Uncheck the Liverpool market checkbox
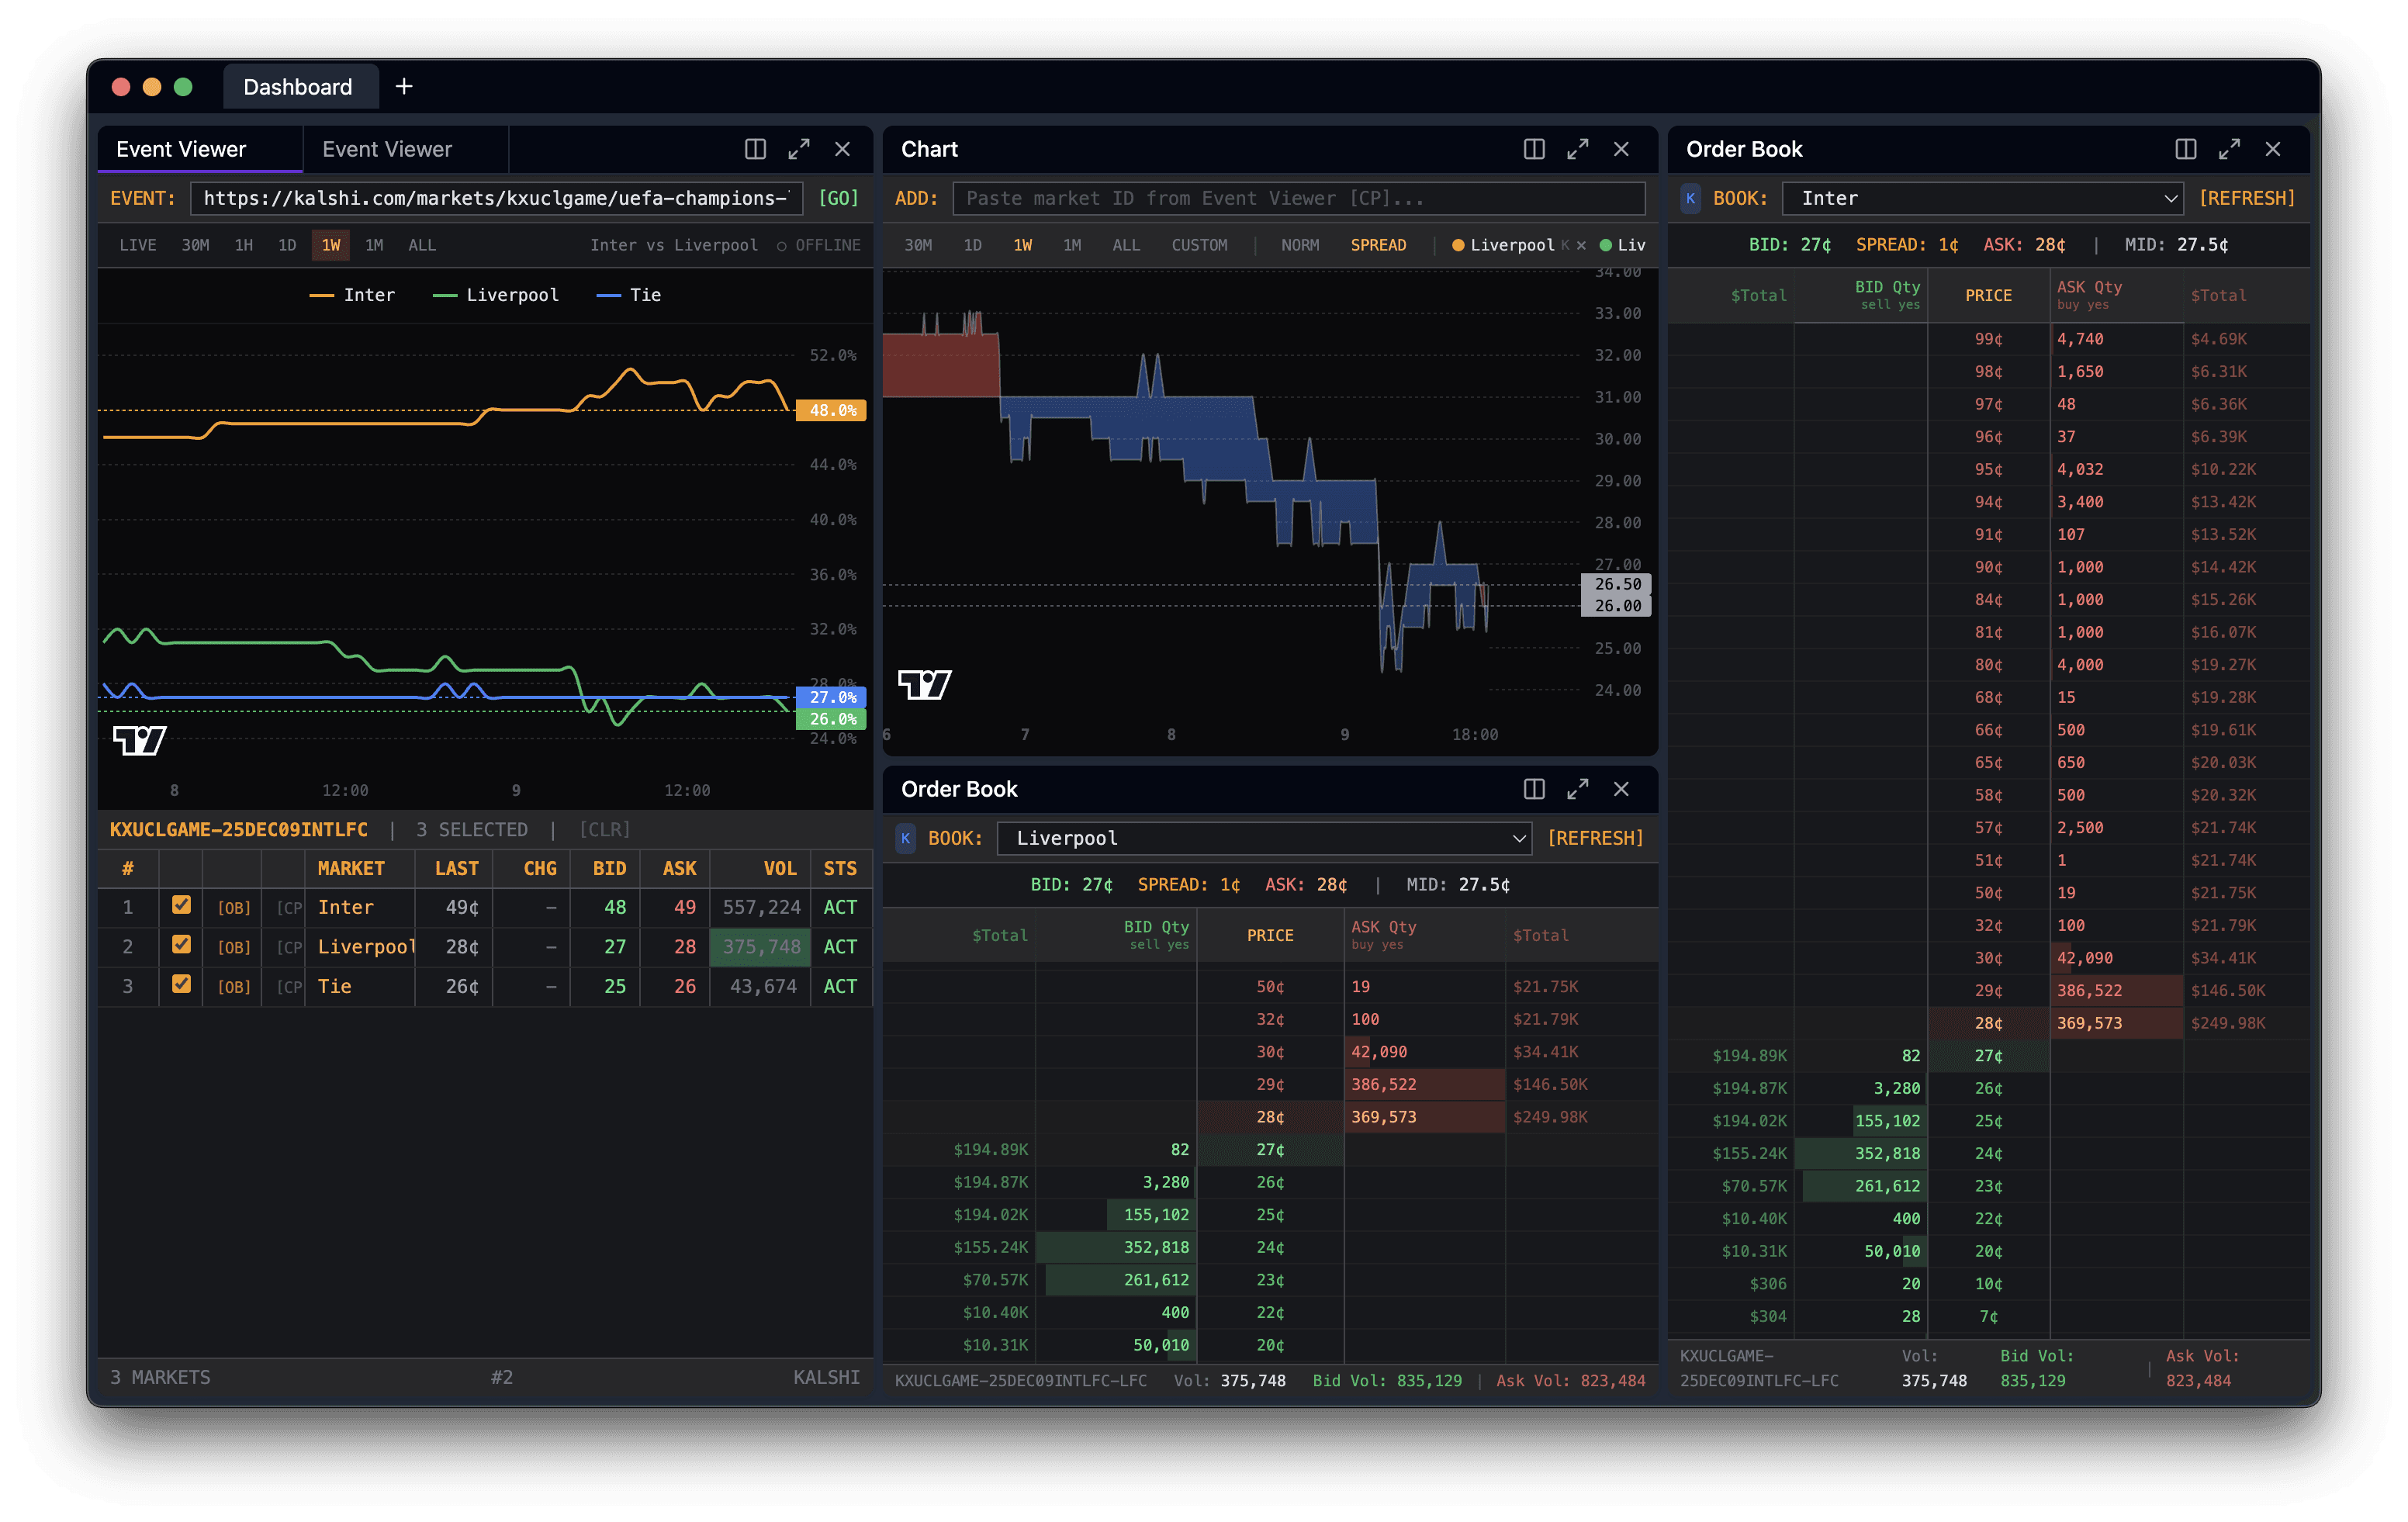Viewport: 2408px width, 1522px height. point(181,944)
